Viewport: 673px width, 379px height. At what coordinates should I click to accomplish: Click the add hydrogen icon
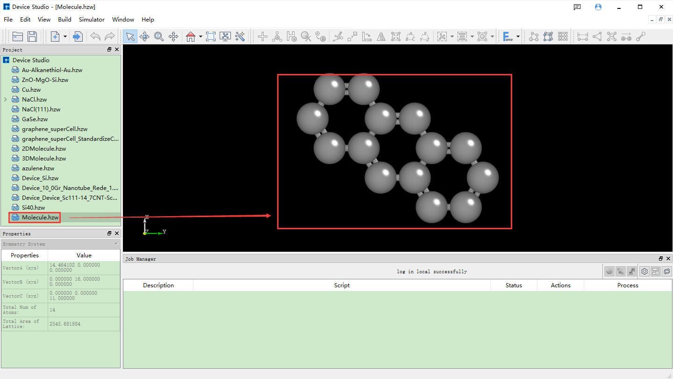(x=291, y=36)
